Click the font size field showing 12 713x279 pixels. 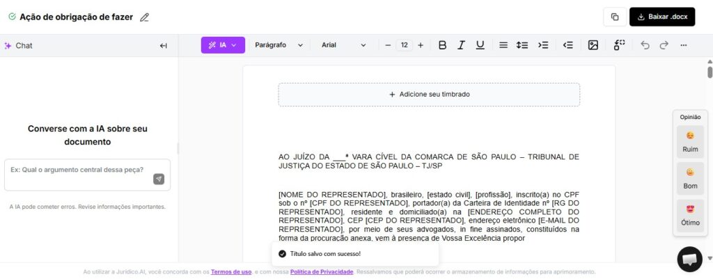click(x=405, y=45)
